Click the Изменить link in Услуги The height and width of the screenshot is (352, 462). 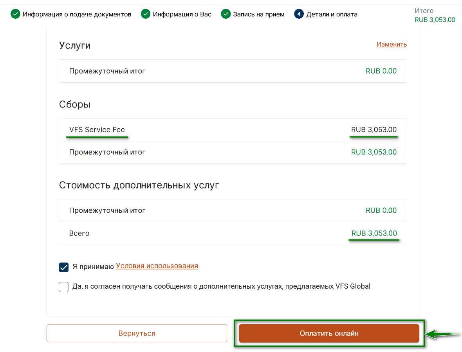coord(392,44)
